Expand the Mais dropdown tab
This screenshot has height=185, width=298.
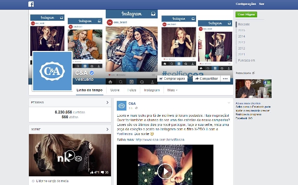click(172, 90)
